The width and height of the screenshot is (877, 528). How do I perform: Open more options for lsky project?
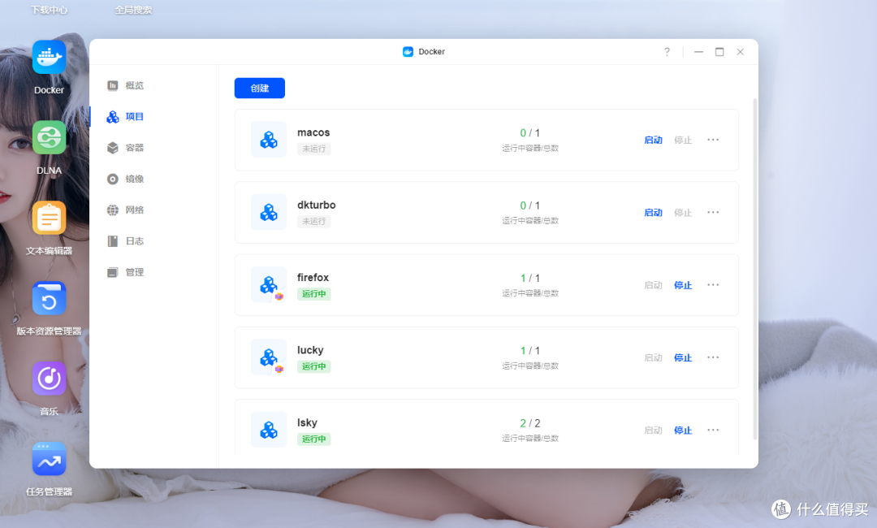click(x=713, y=431)
